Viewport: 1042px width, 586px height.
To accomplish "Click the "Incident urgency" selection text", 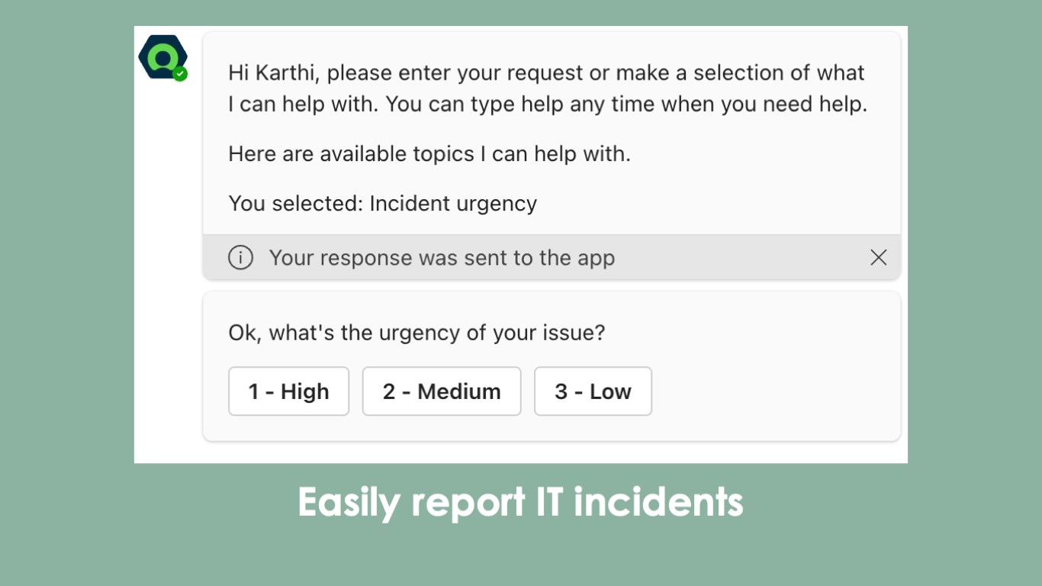I will click(453, 204).
